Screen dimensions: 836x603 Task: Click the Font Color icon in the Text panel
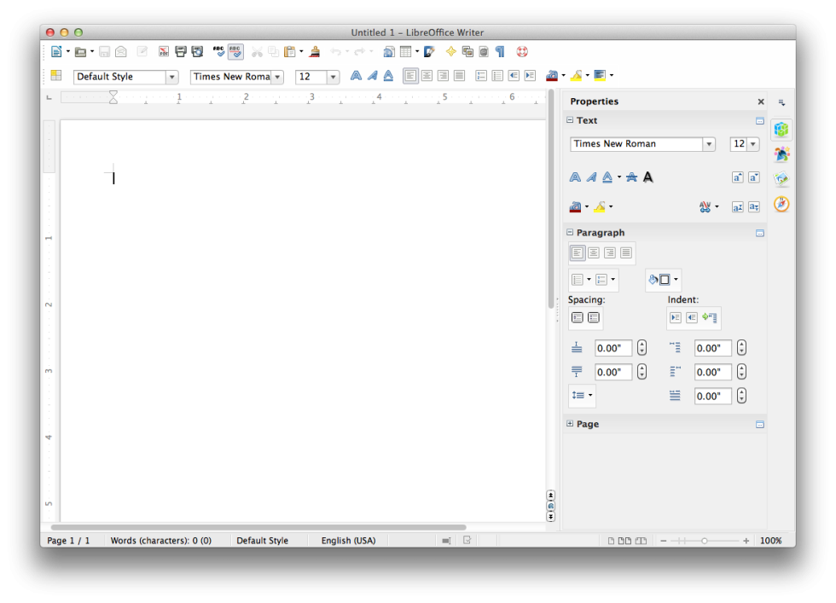coord(575,206)
